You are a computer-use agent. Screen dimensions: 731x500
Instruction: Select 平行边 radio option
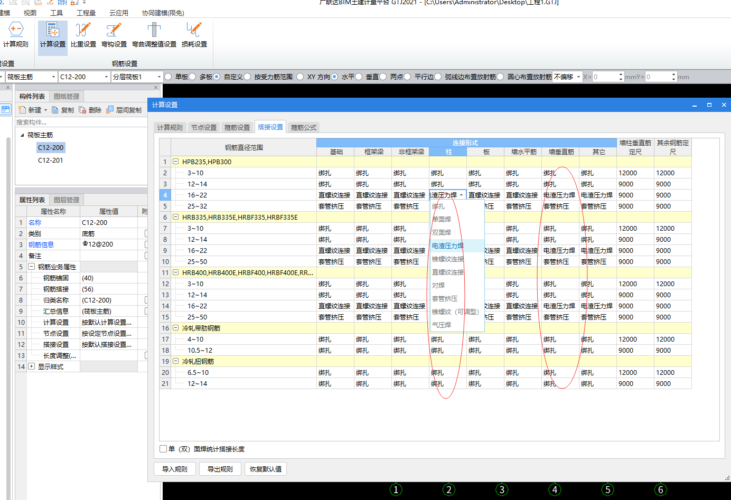(x=407, y=77)
